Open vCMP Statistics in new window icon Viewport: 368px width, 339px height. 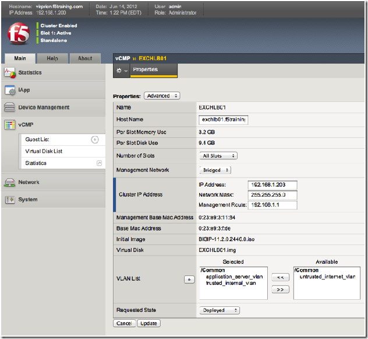[x=99, y=163]
